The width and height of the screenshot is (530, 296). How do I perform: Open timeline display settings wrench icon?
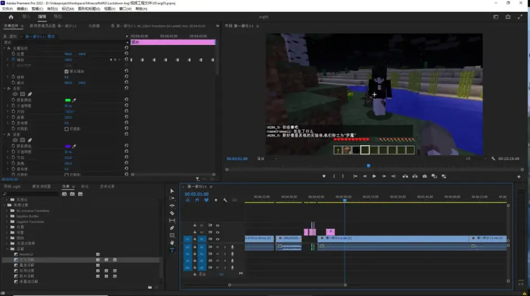click(225, 200)
